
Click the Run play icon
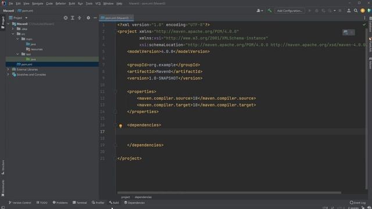coord(310,10)
